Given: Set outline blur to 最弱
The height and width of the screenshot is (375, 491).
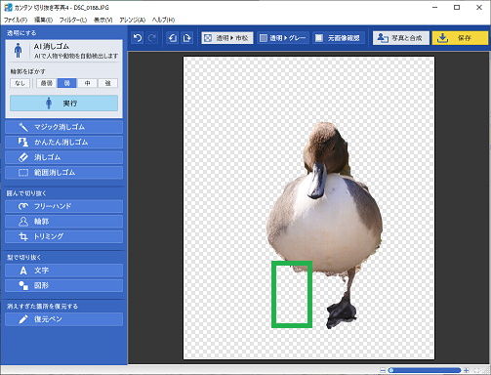Looking at the screenshot, I should point(47,83).
